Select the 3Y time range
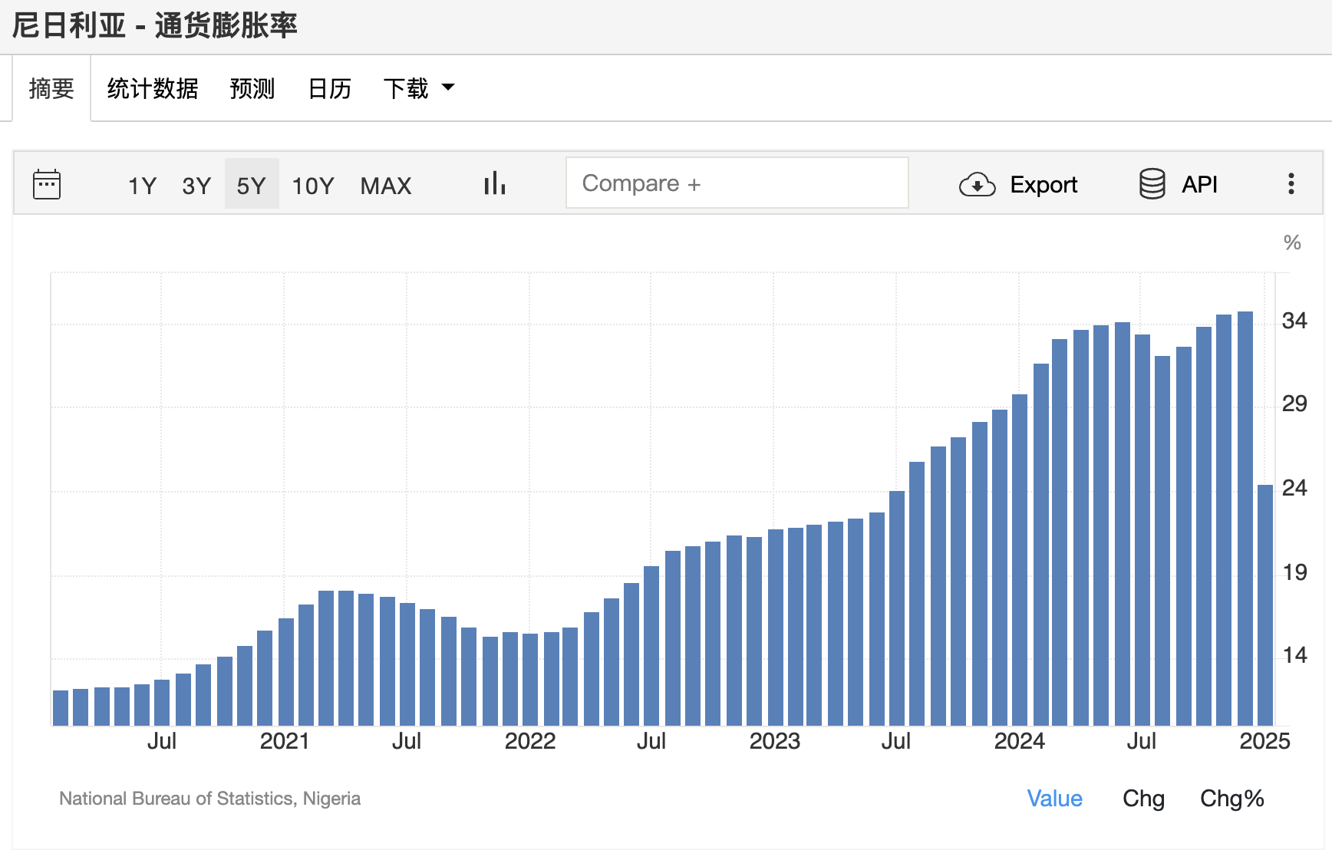The width and height of the screenshot is (1332, 850). (x=196, y=186)
